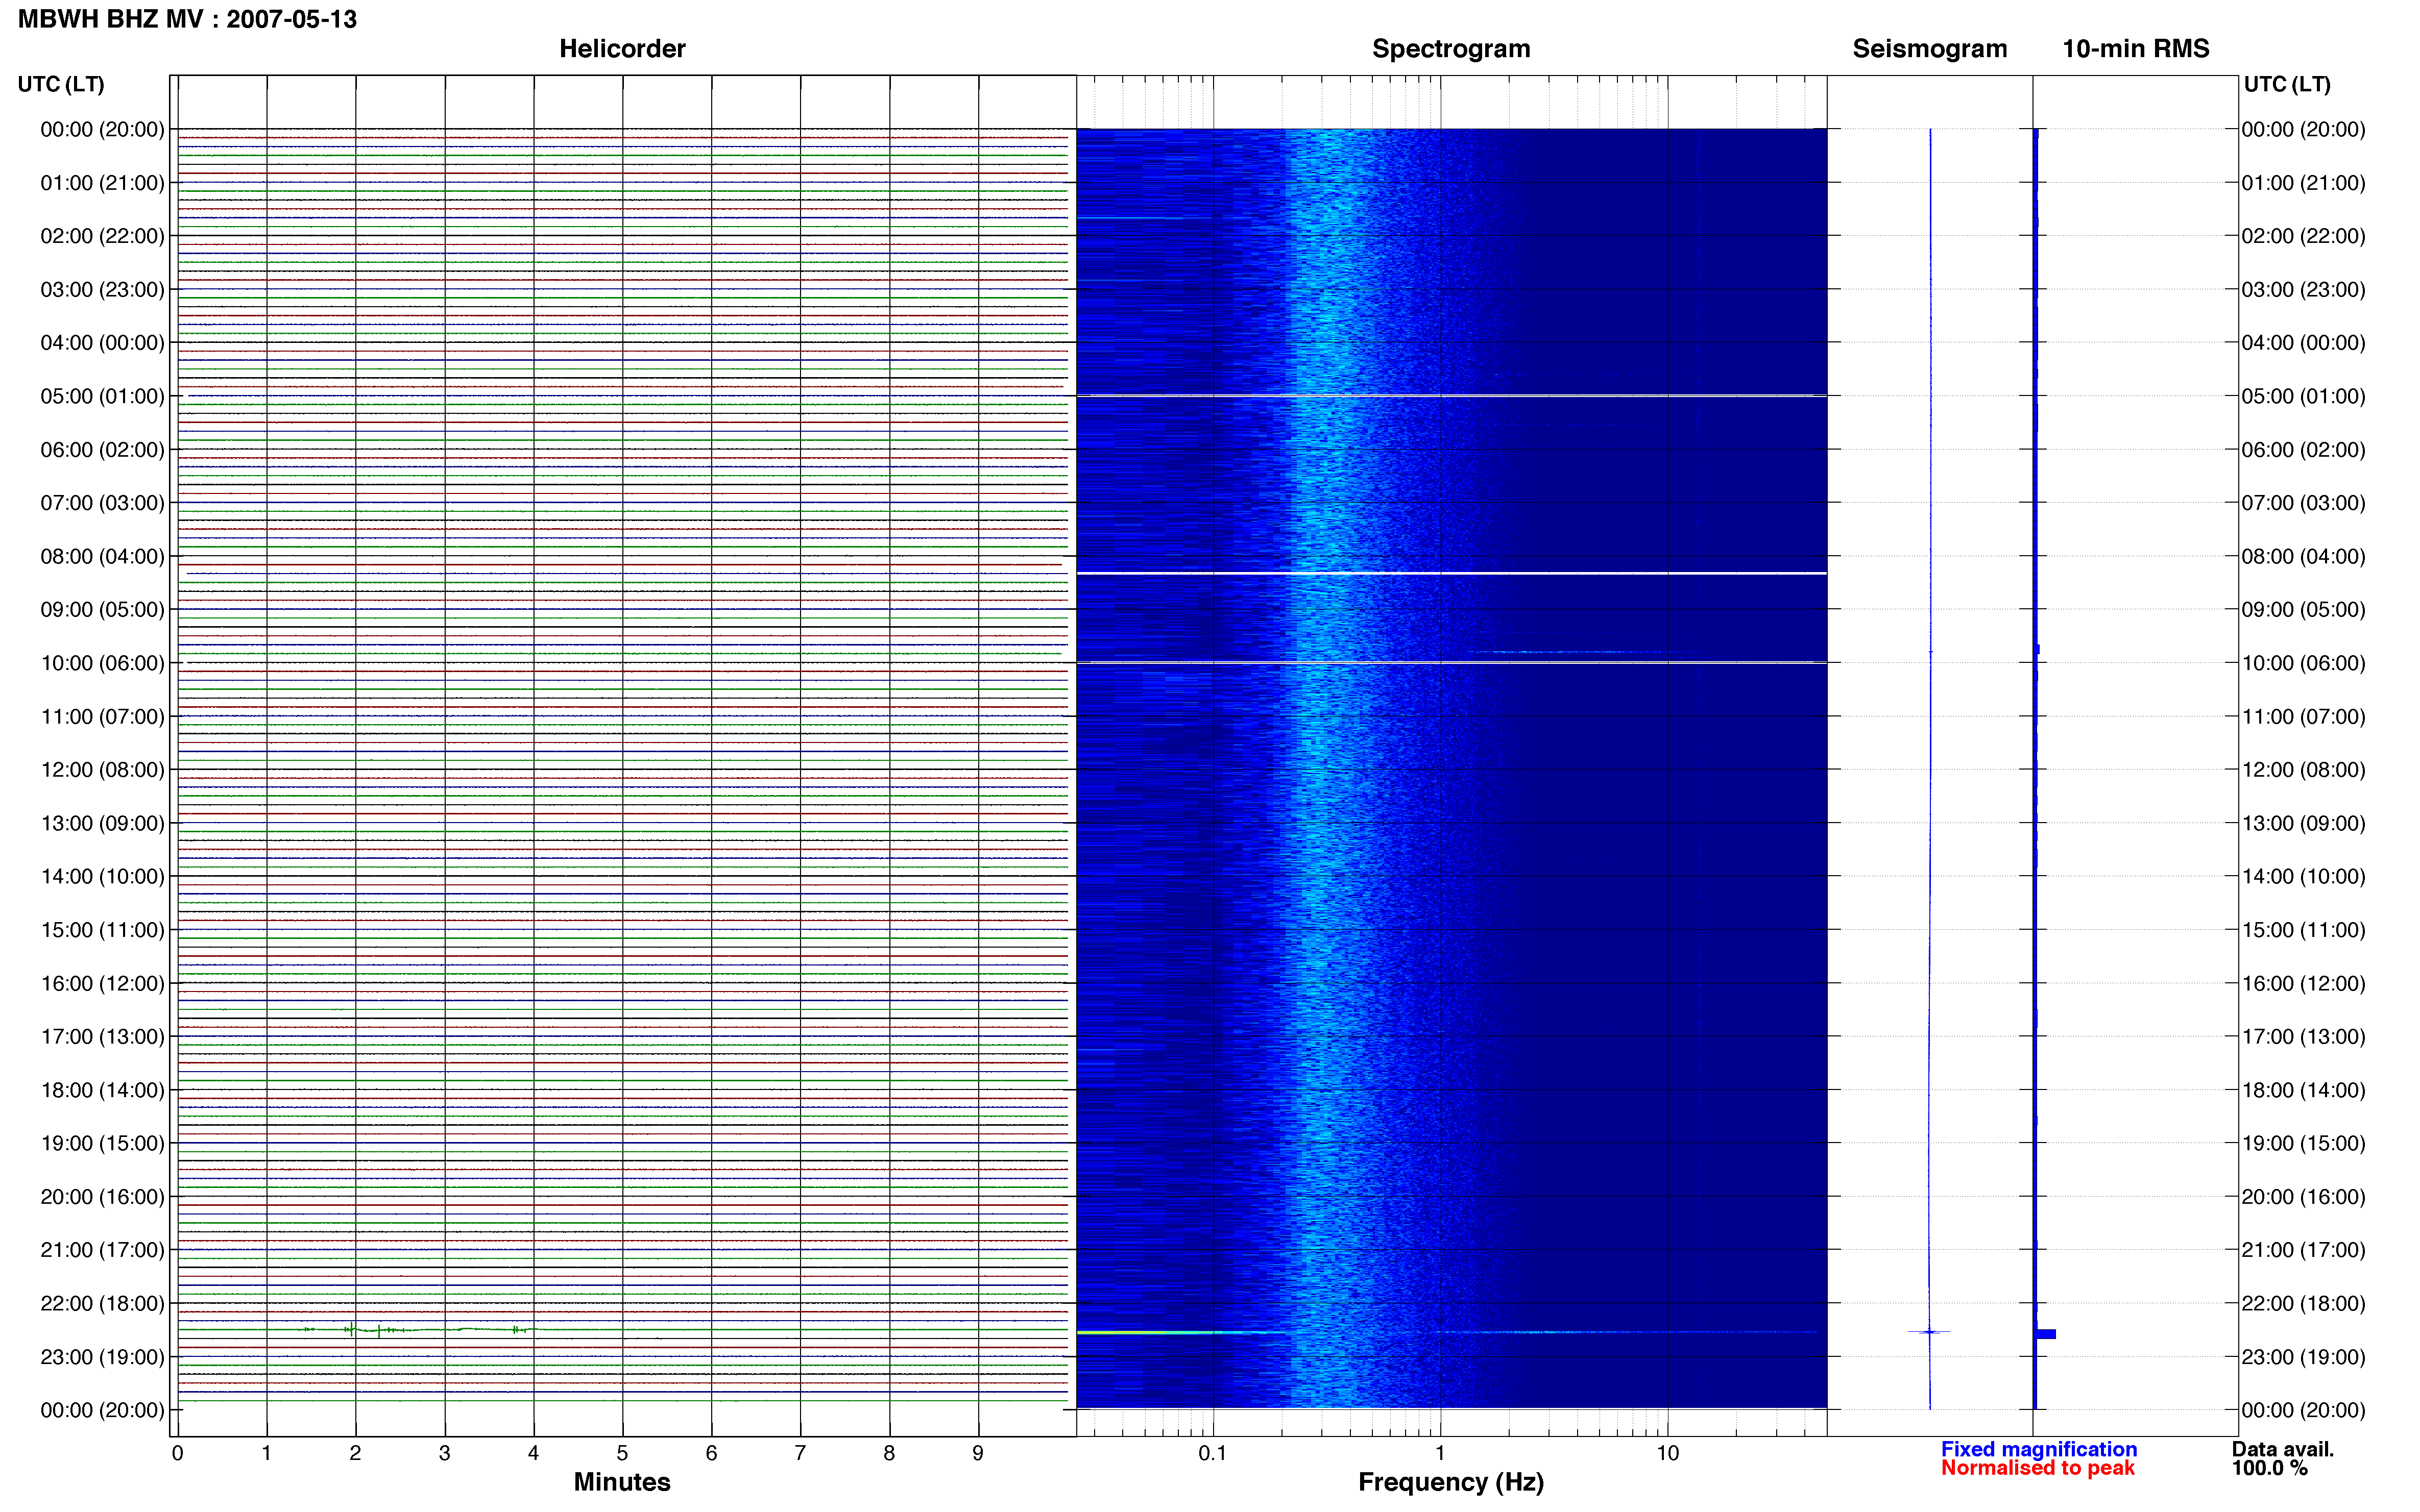Click the 'Seismogram' panel heading

1930,49
